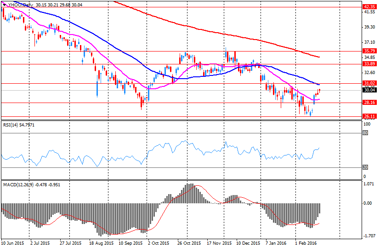Image resolution: width=380 pixels, height=247 pixels.
Task: Click the 37.10 price axis value
Action: 369,42
